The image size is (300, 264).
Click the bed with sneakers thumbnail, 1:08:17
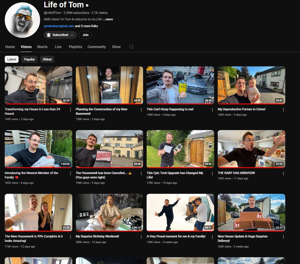tap(109, 213)
